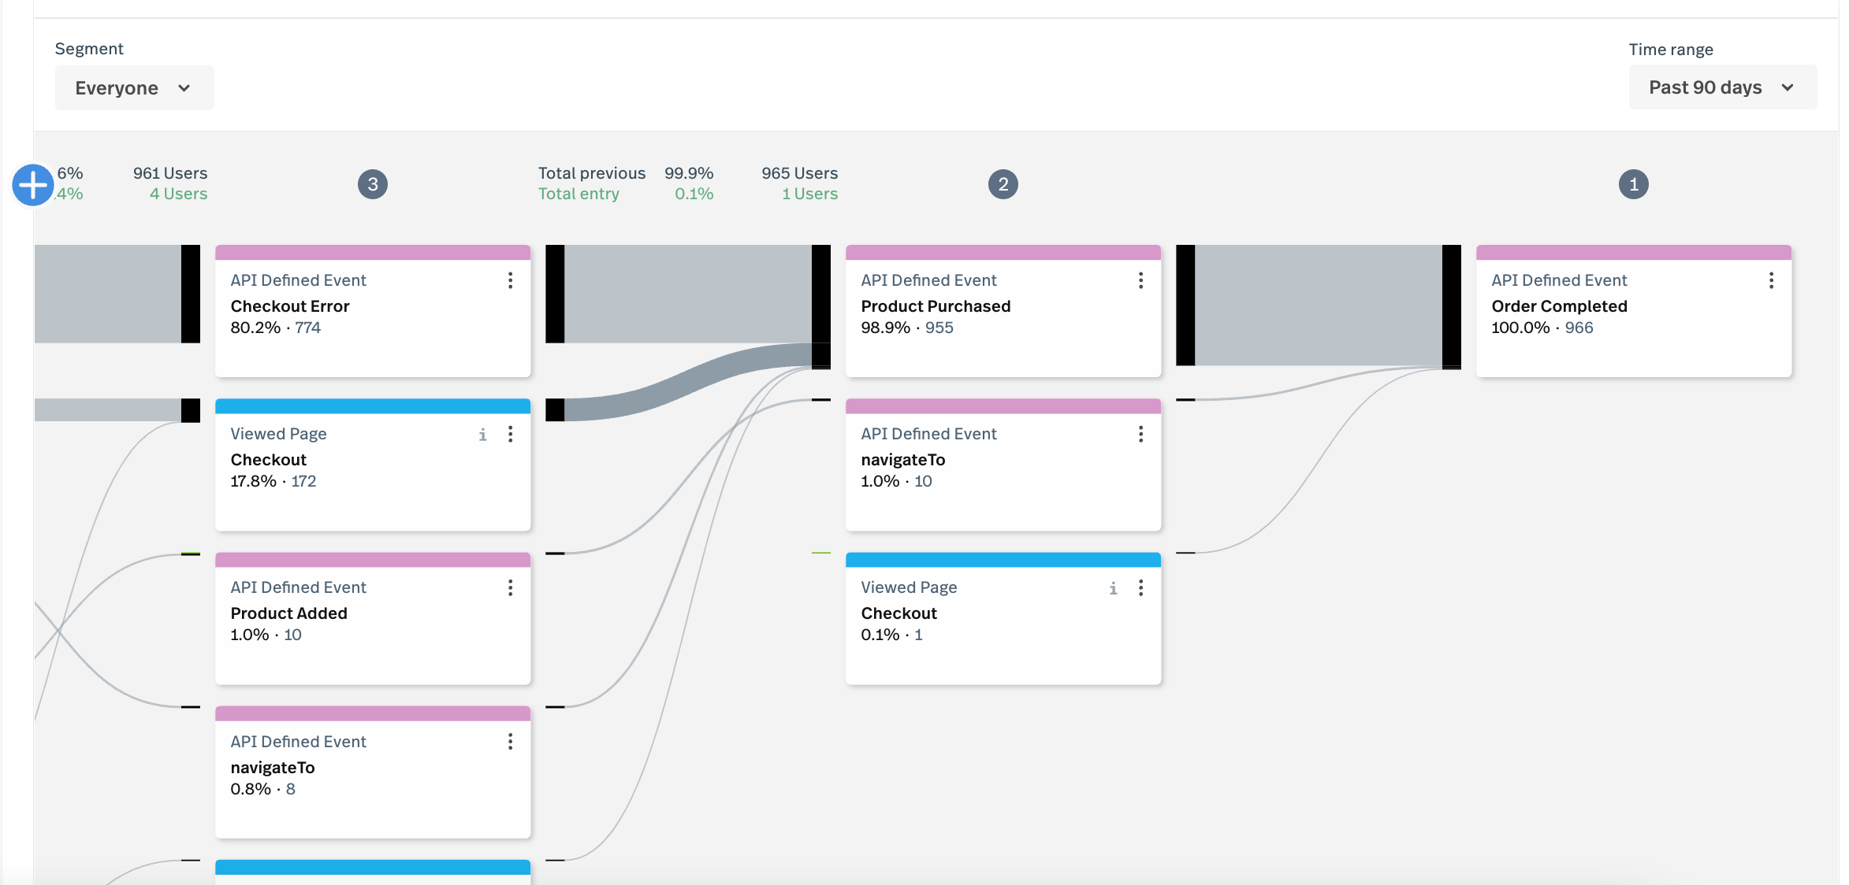Click the step 2 number badge
This screenshot has width=1849, height=885.
pyautogui.click(x=1003, y=184)
